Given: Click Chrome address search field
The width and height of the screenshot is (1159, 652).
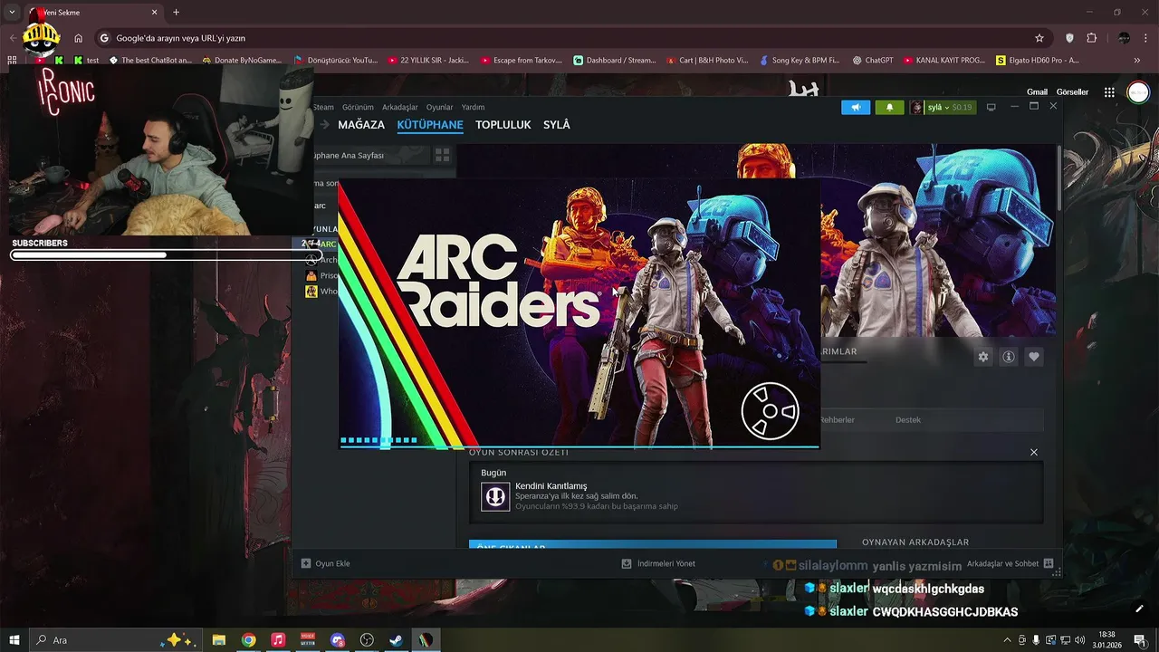Looking at the screenshot, I should [570, 38].
